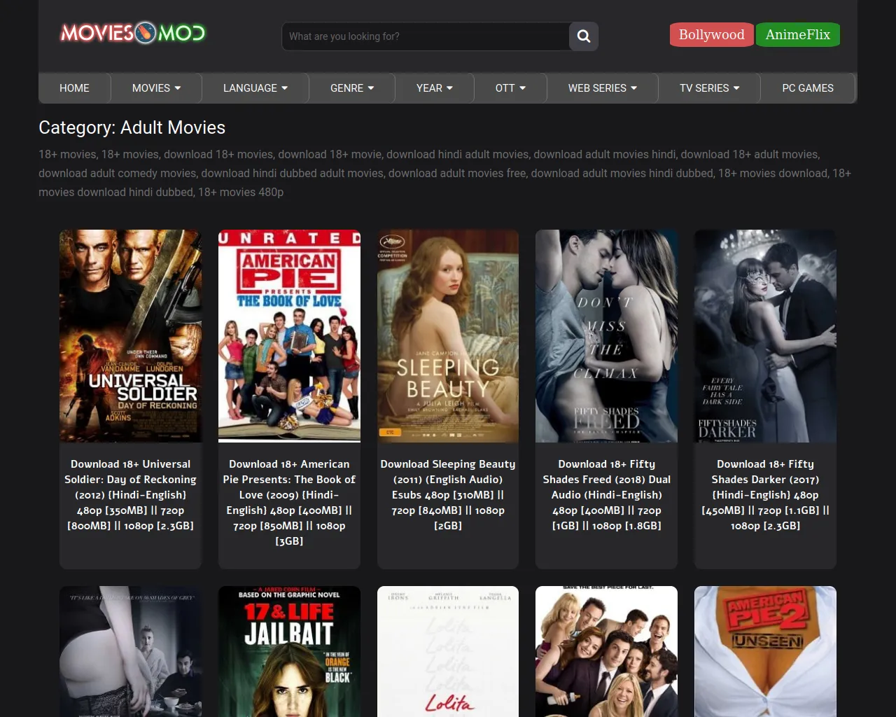The image size is (896, 717).
Task: Open the Fifty Shades Darker poster
Action: pyautogui.click(x=765, y=336)
